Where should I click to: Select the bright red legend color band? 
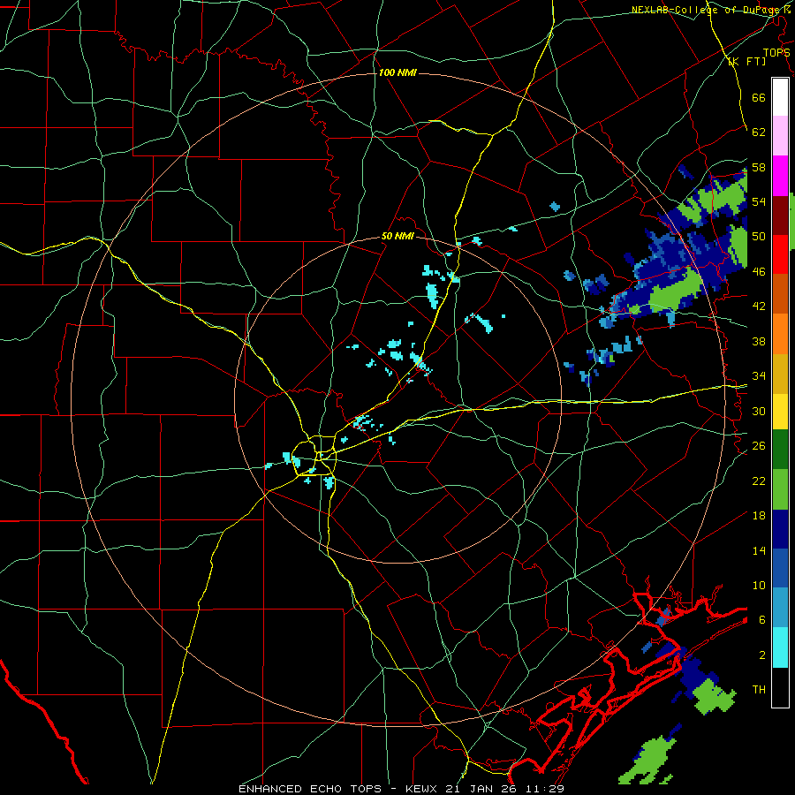click(780, 254)
